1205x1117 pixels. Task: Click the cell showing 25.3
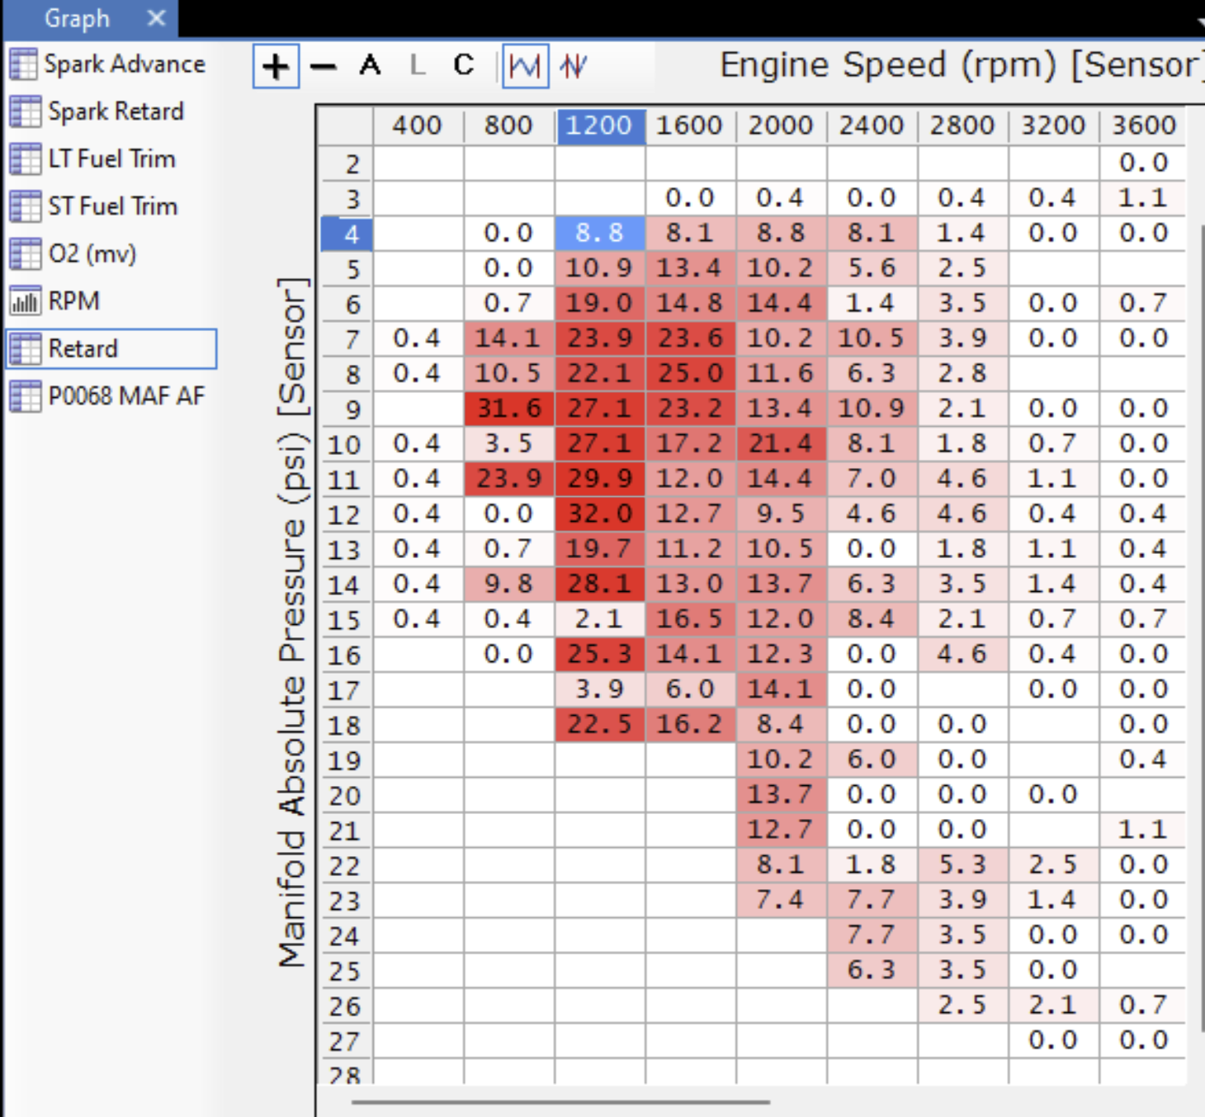(600, 654)
